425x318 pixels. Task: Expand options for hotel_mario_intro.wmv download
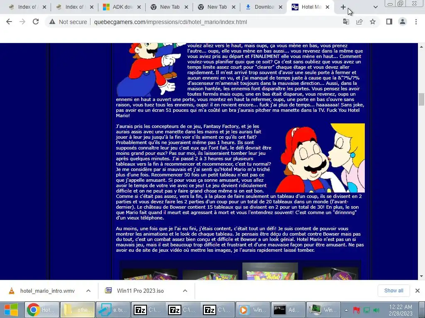click(x=88, y=291)
